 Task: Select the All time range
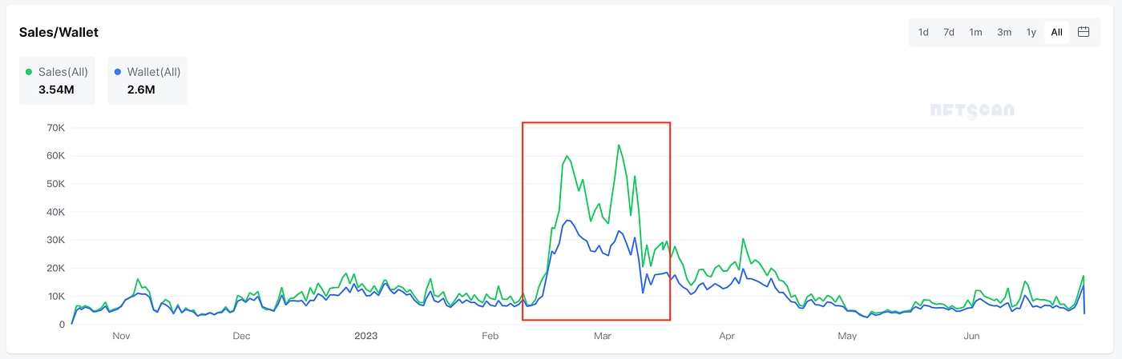pos(1057,32)
